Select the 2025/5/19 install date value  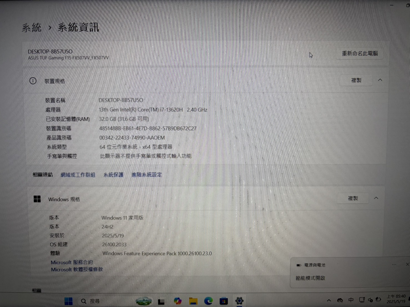coord(113,236)
